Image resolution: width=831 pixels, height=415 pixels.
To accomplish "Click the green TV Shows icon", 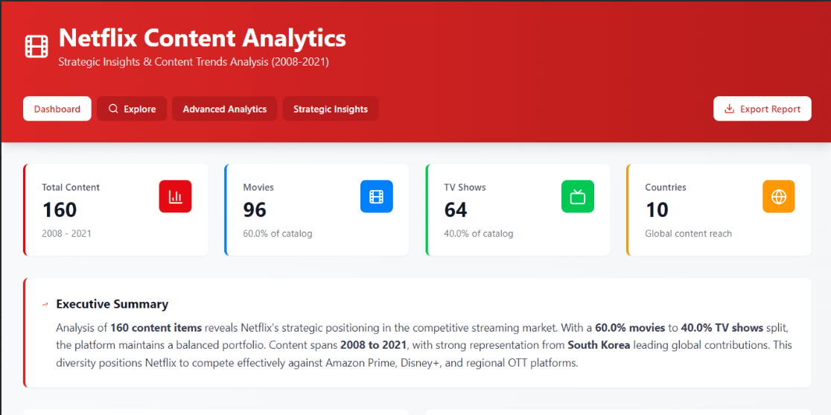I will pyautogui.click(x=578, y=197).
